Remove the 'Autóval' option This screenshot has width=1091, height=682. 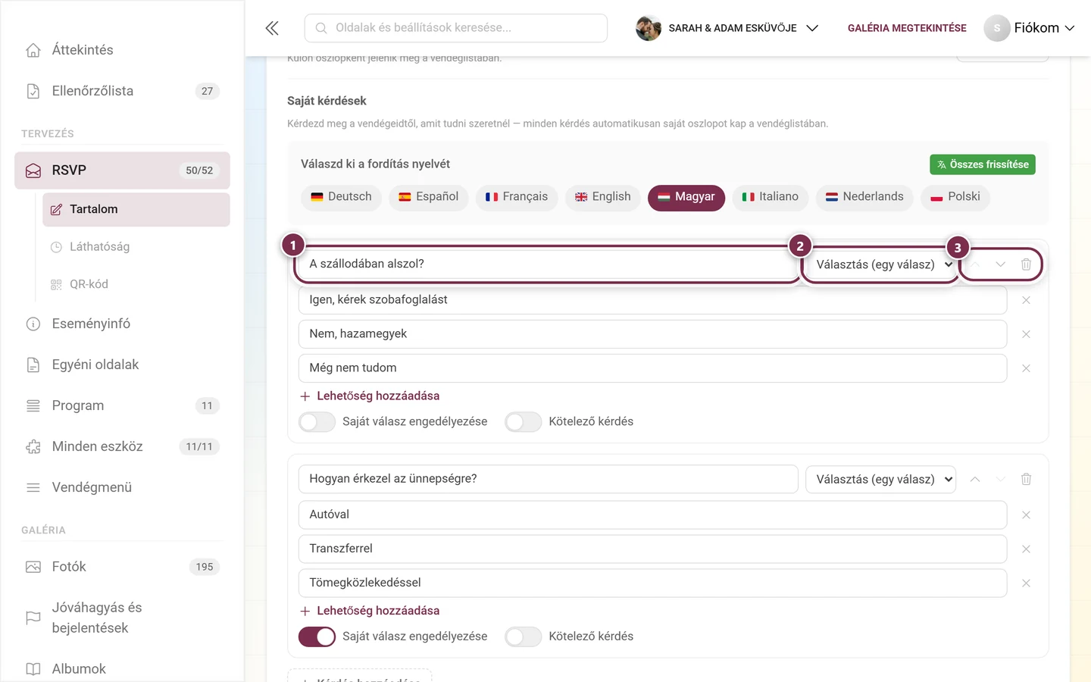click(1026, 515)
